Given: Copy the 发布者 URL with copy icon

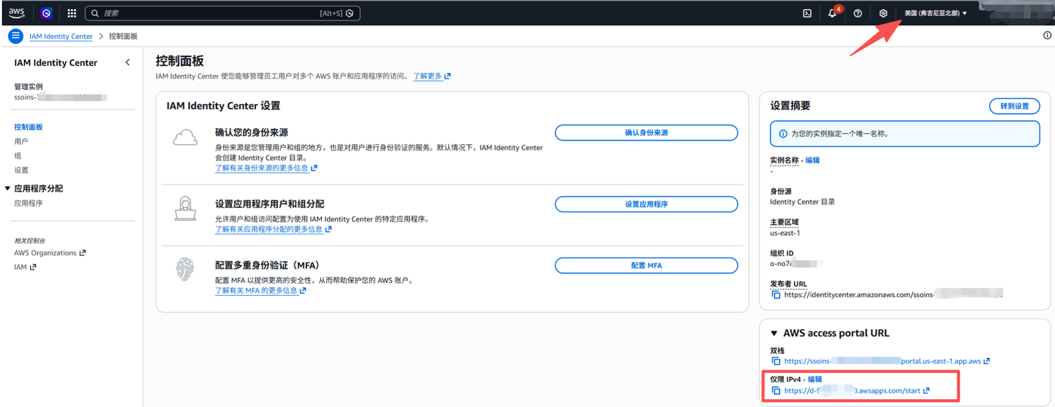Looking at the screenshot, I should pos(776,295).
